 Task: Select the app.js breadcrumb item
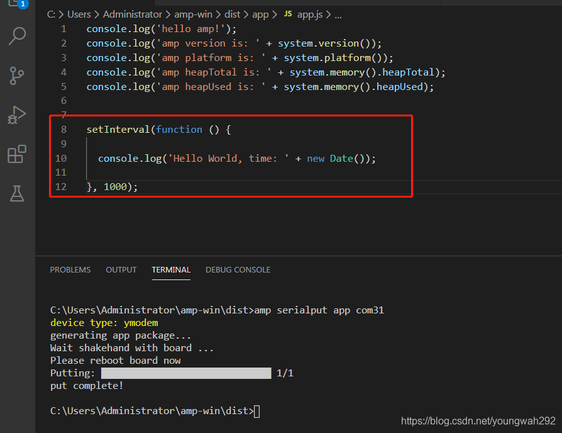click(311, 14)
